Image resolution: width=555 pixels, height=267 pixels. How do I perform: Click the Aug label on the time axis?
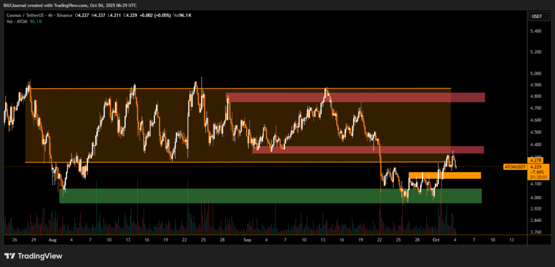coord(53,239)
